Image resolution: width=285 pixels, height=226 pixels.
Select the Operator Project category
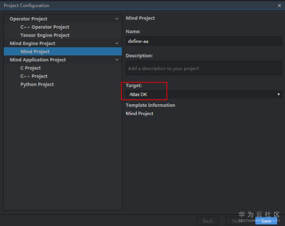(x=29, y=19)
